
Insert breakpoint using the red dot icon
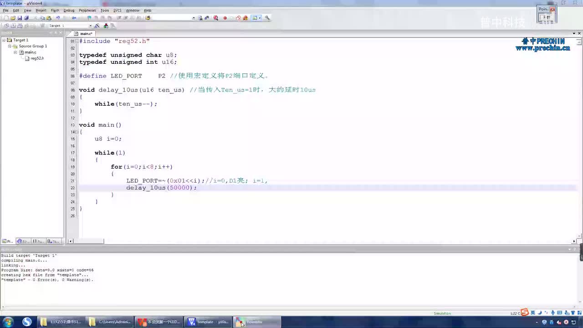(225, 18)
